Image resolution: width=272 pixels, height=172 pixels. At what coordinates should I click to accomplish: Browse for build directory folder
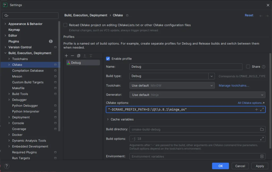tap(262, 129)
